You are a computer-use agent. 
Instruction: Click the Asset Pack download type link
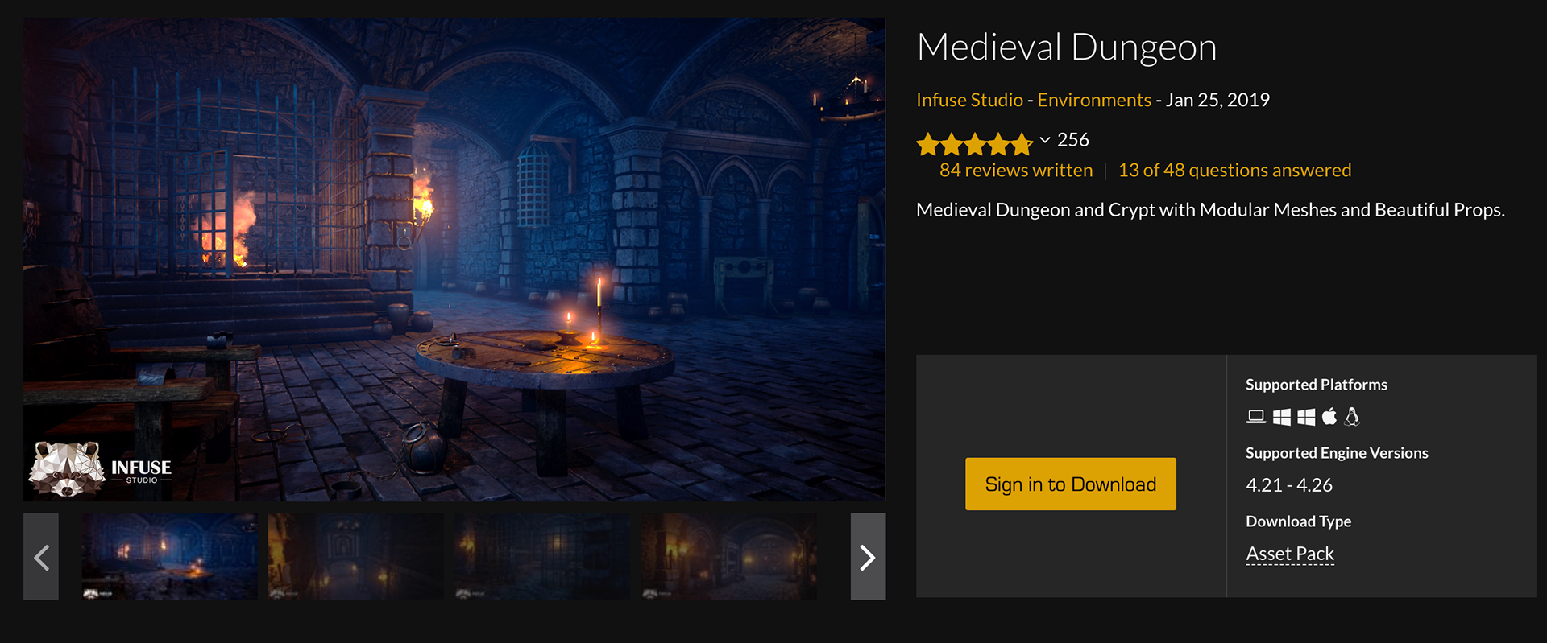click(x=1290, y=554)
